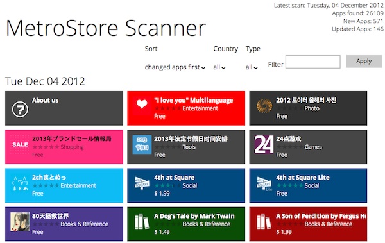Click the star rating on 4th at Square Lite
The image size is (385, 243).
click(x=290, y=185)
